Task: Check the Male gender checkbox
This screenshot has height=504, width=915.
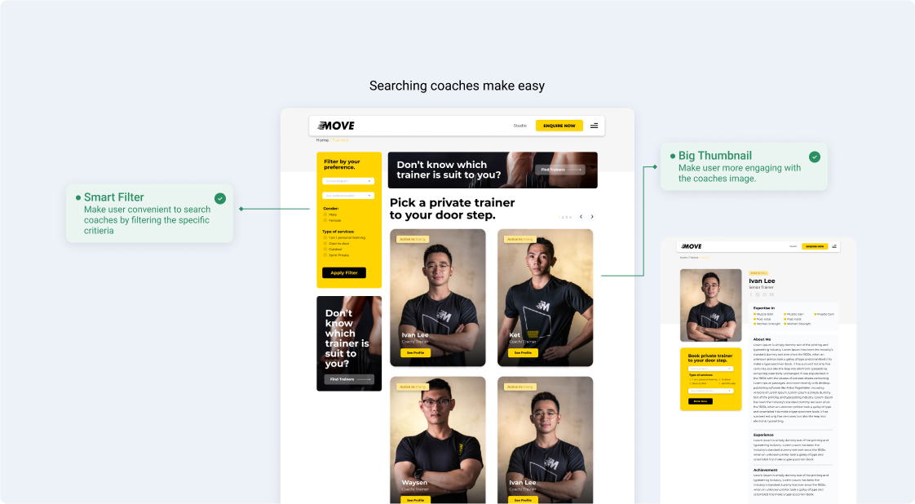Action: [325, 214]
